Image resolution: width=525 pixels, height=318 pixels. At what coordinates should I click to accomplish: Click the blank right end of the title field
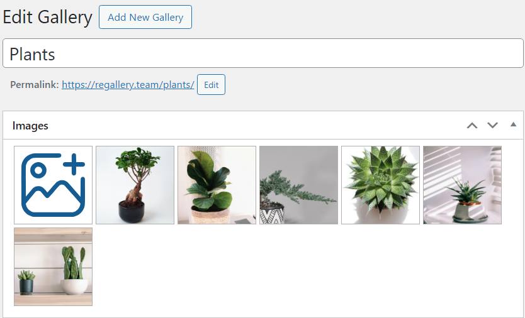point(435,53)
